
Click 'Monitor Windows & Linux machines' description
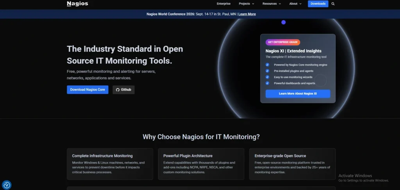(x=109, y=167)
